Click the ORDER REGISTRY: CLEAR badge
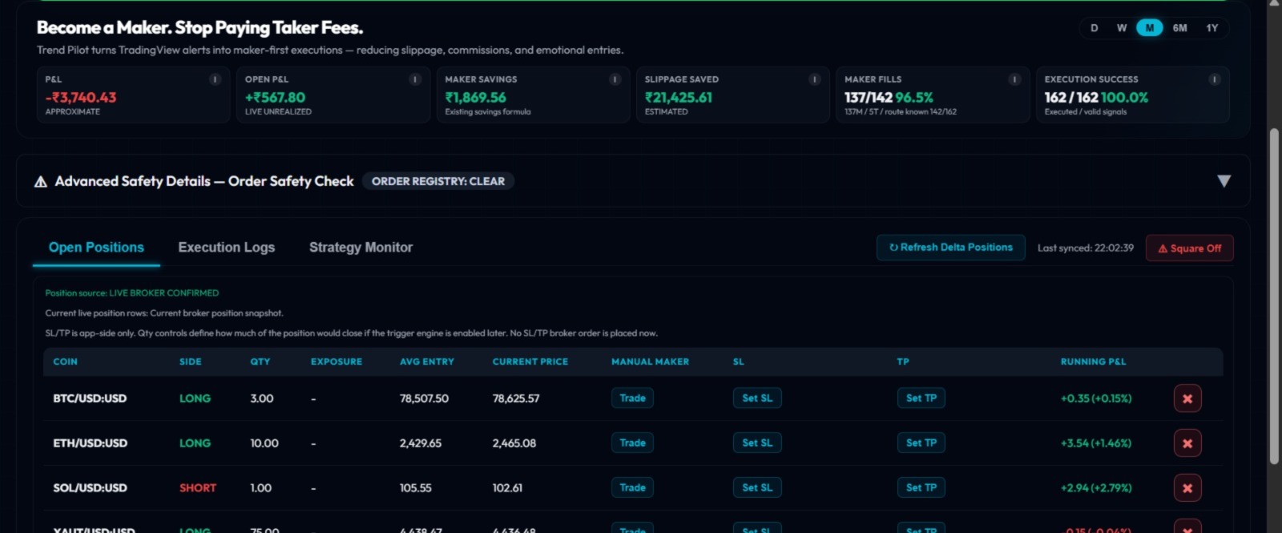Image resolution: width=1282 pixels, height=533 pixels. click(x=438, y=181)
